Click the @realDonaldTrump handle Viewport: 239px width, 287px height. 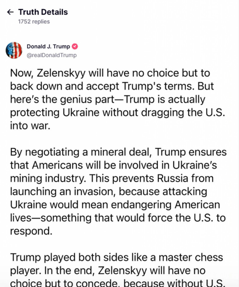click(52, 55)
